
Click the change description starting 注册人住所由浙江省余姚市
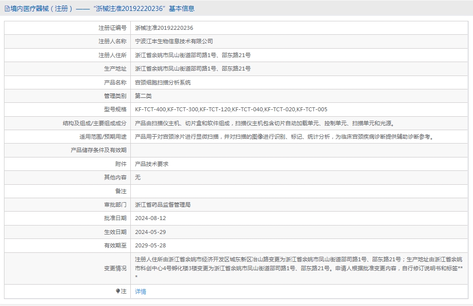[x=299, y=268]
